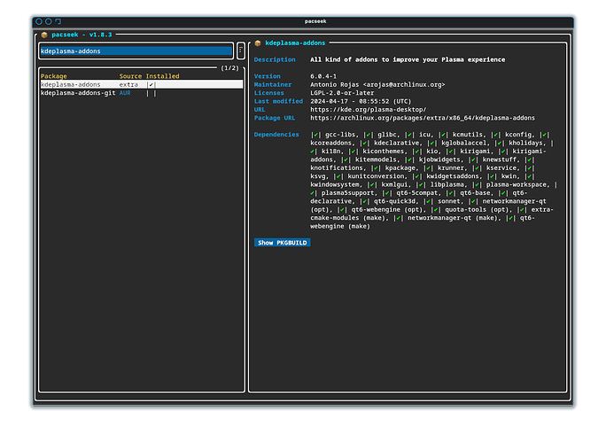Screen dimensions: 606x443
Task: Click the krunner dependency
Action: (x=451, y=168)
